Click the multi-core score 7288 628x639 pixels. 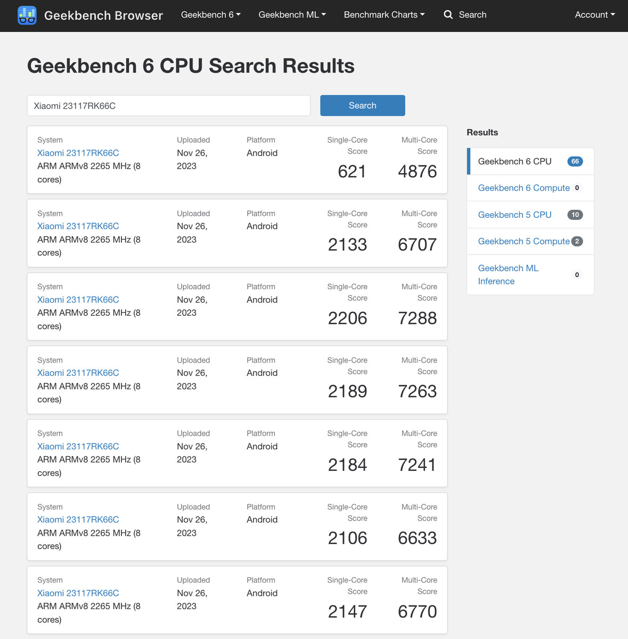418,318
